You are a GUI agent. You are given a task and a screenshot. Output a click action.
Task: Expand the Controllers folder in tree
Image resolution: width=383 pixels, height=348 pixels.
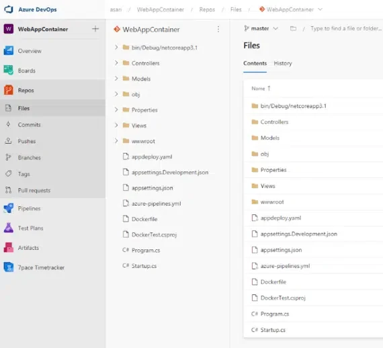pyautogui.click(x=116, y=62)
